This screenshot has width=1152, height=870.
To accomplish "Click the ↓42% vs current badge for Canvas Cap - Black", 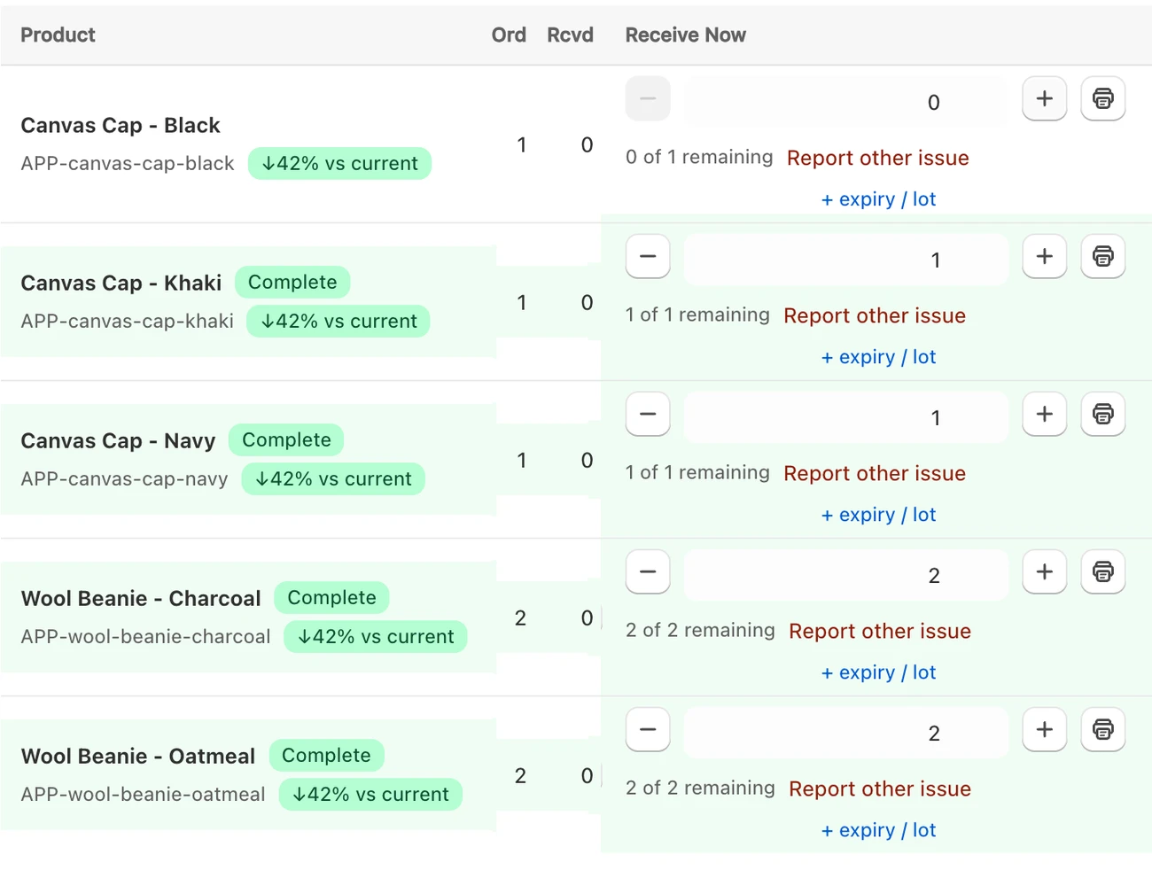I will point(339,163).
